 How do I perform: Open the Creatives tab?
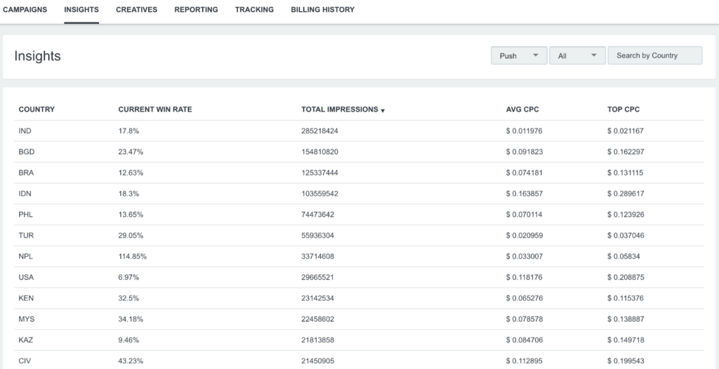click(136, 10)
